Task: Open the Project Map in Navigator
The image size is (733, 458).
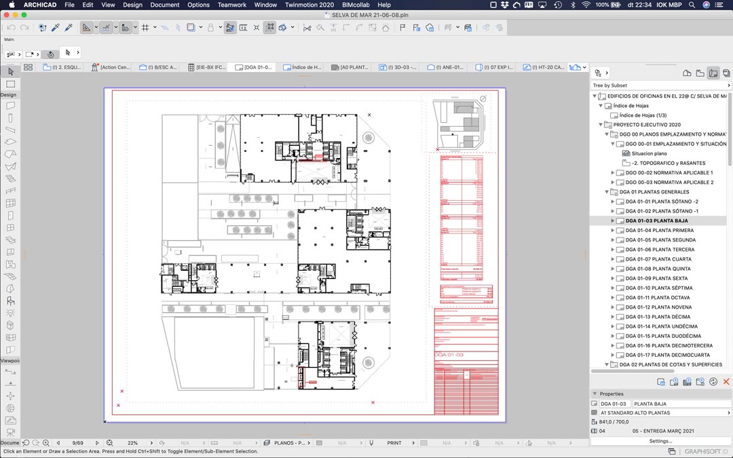Action: tap(687, 73)
